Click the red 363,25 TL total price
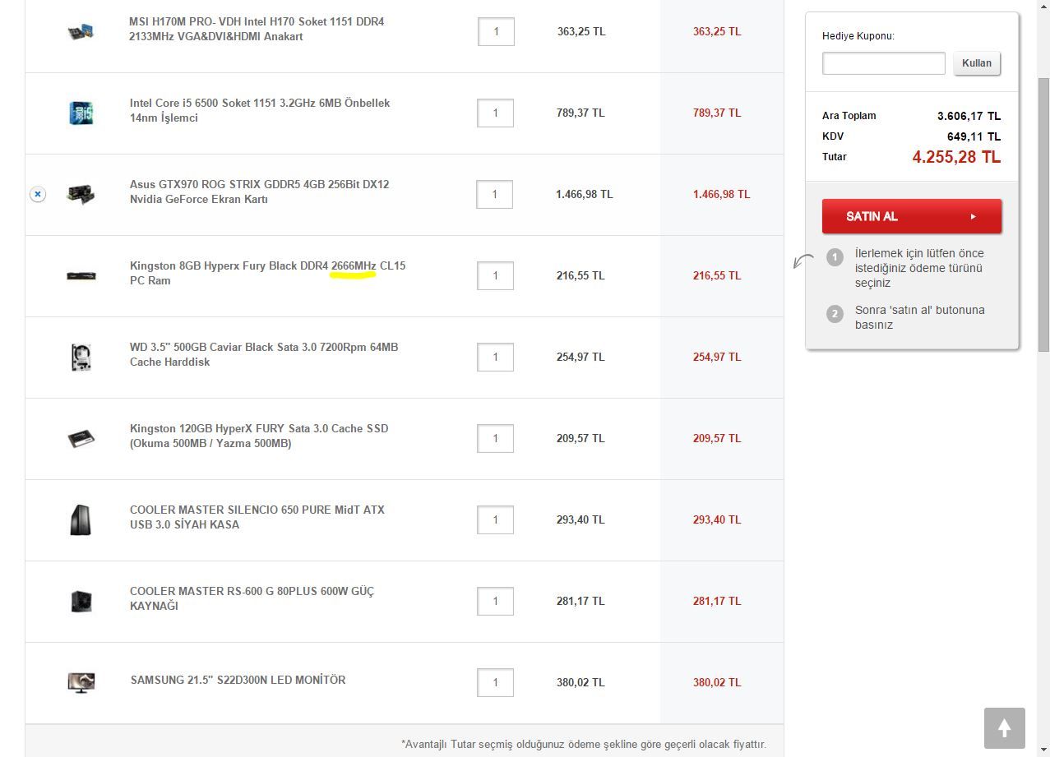This screenshot has height=757, width=1050. (x=717, y=31)
